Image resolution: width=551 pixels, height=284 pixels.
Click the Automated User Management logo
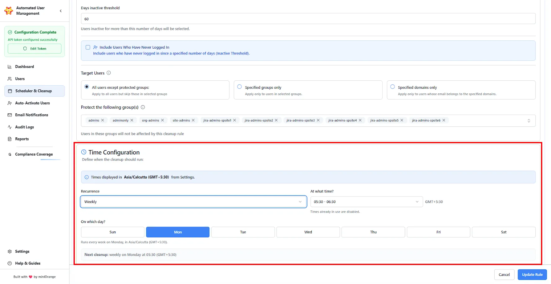tap(9, 11)
